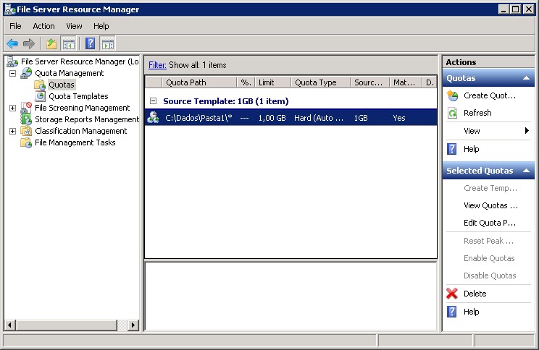Viewport: 539px width, 350px height.
Task: Click the Create Quota icon in Actions
Action: click(x=452, y=95)
